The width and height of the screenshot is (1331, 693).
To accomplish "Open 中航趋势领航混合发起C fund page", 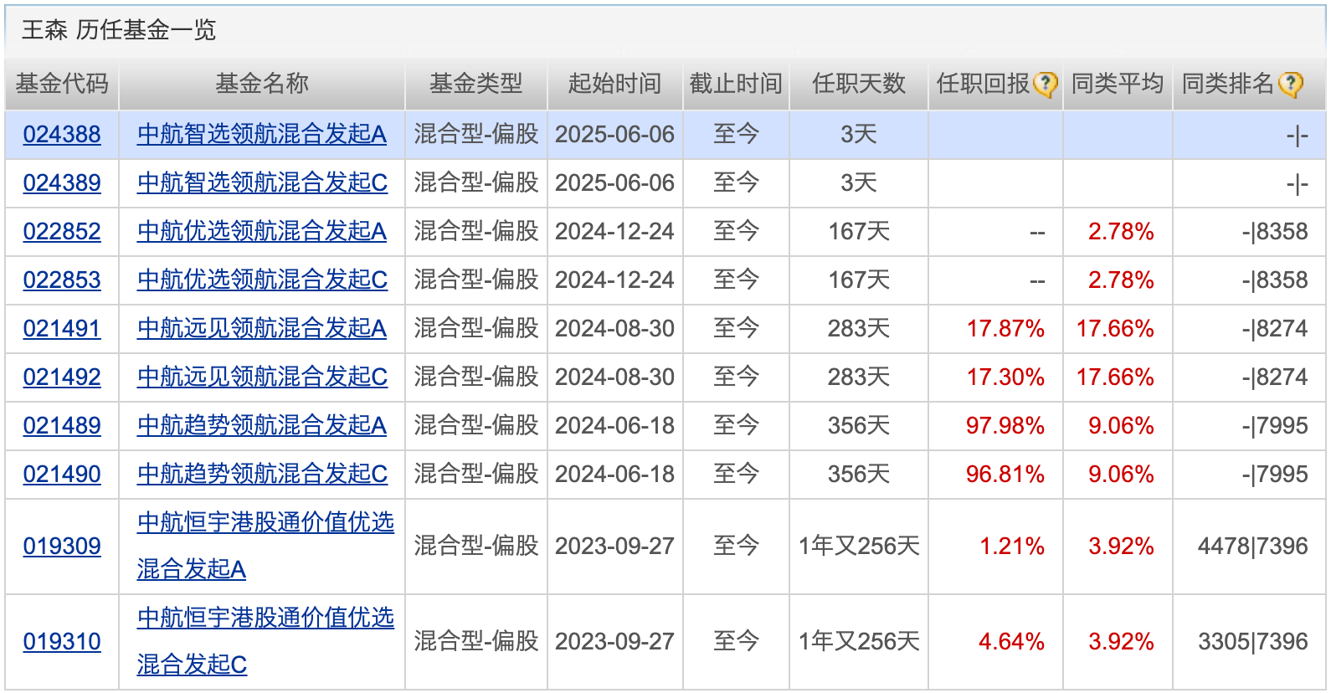I will pyautogui.click(x=262, y=474).
